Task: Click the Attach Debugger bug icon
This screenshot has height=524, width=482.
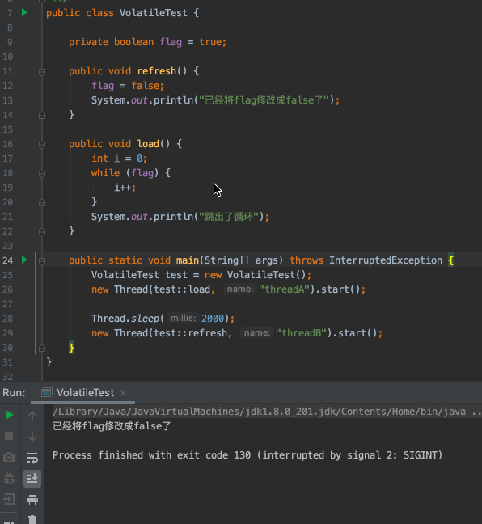Action: (x=9, y=478)
